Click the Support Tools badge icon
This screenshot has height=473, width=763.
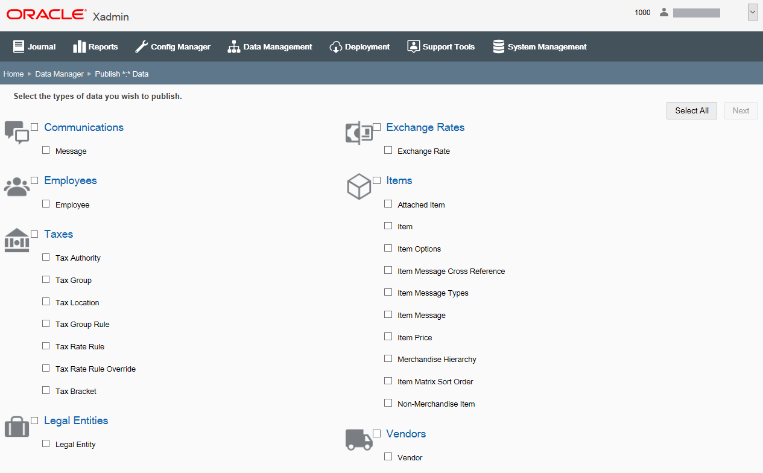[x=413, y=46]
